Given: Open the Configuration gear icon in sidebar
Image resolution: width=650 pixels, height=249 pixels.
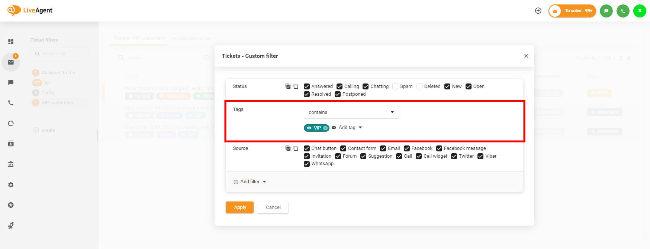Looking at the screenshot, I should point(11,185).
